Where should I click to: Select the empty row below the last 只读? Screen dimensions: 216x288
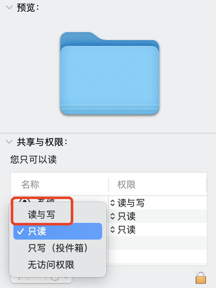click(158, 243)
